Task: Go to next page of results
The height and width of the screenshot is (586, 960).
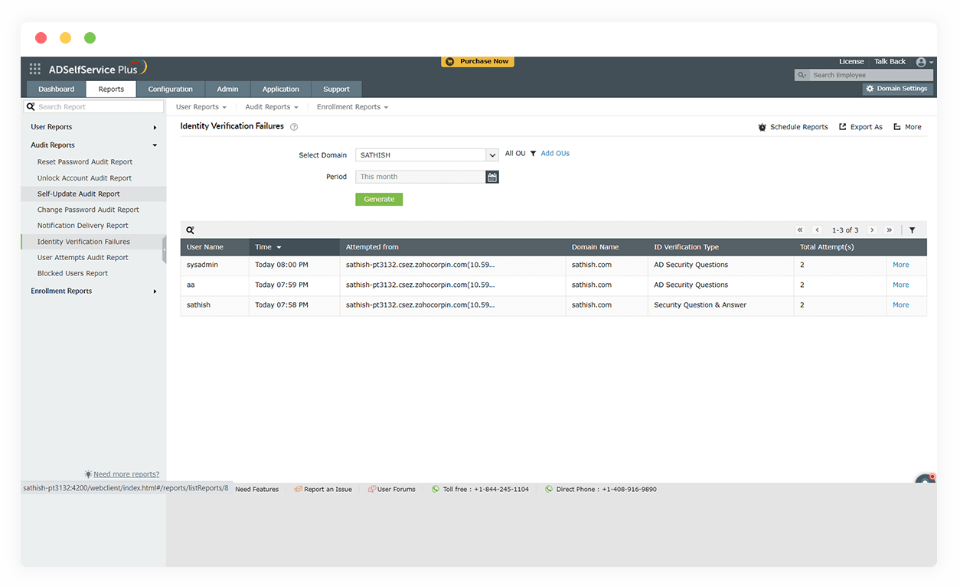Action: pyautogui.click(x=872, y=230)
